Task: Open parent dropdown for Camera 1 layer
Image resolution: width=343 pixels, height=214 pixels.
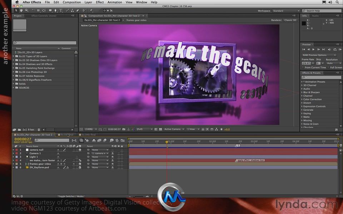Action: (100, 153)
